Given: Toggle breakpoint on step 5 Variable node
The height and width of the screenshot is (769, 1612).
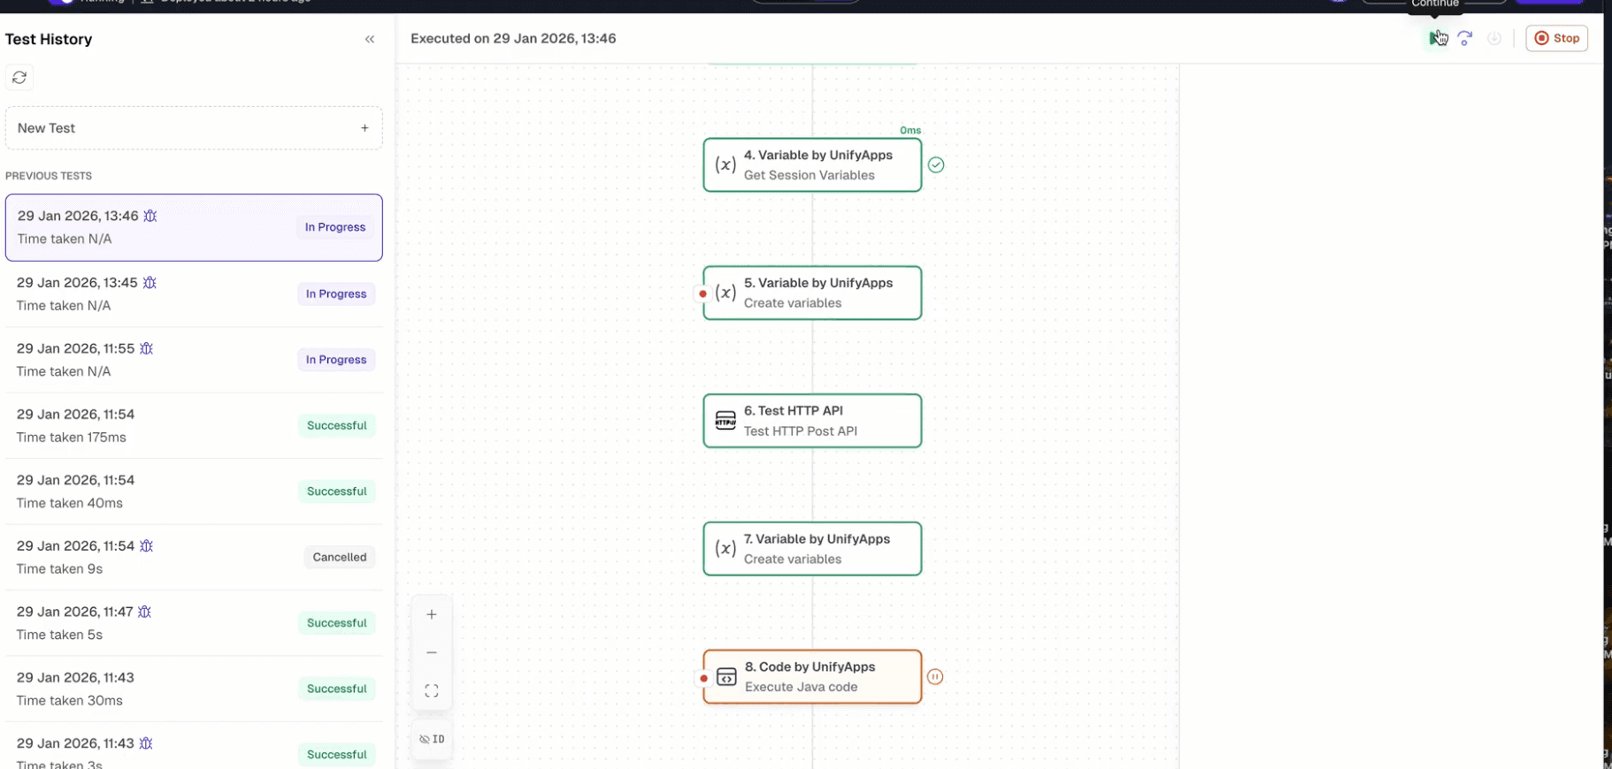Looking at the screenshot, I should [x=703, y=293].
